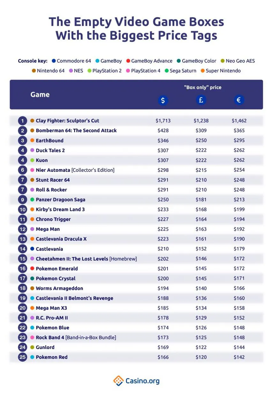Screen dimensions: 268x394
Task: Click the Pokemon Emerald game name
Action: (x=57, y=269)
